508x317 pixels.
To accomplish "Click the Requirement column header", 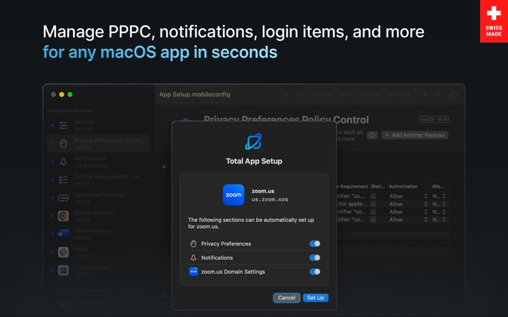I will 354,186.
